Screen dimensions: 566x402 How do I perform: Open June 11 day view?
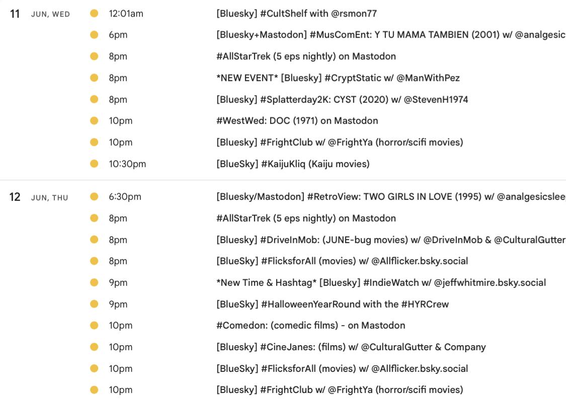[16, 14]
